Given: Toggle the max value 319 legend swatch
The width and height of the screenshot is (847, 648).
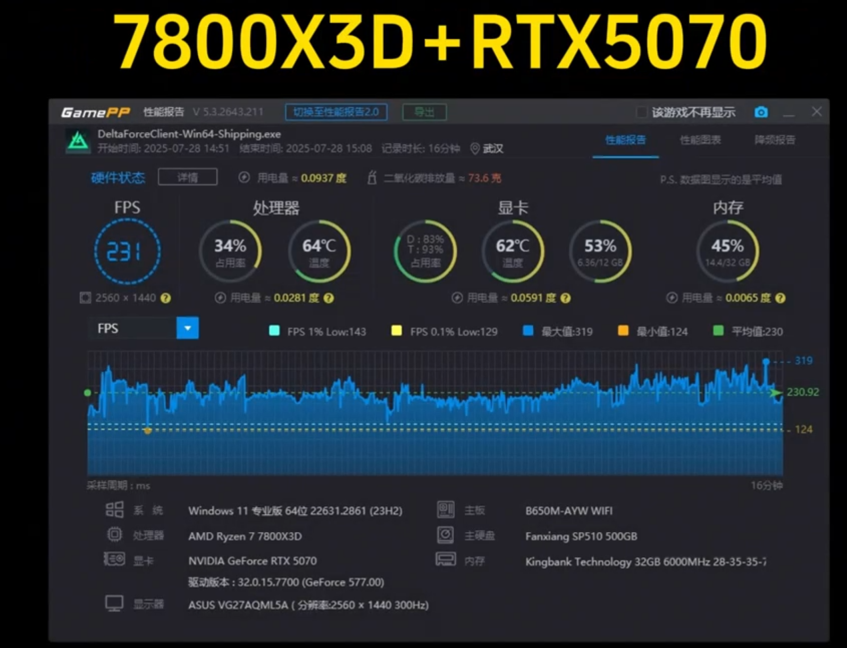Looking at the screenshot, I should [528, 331].
